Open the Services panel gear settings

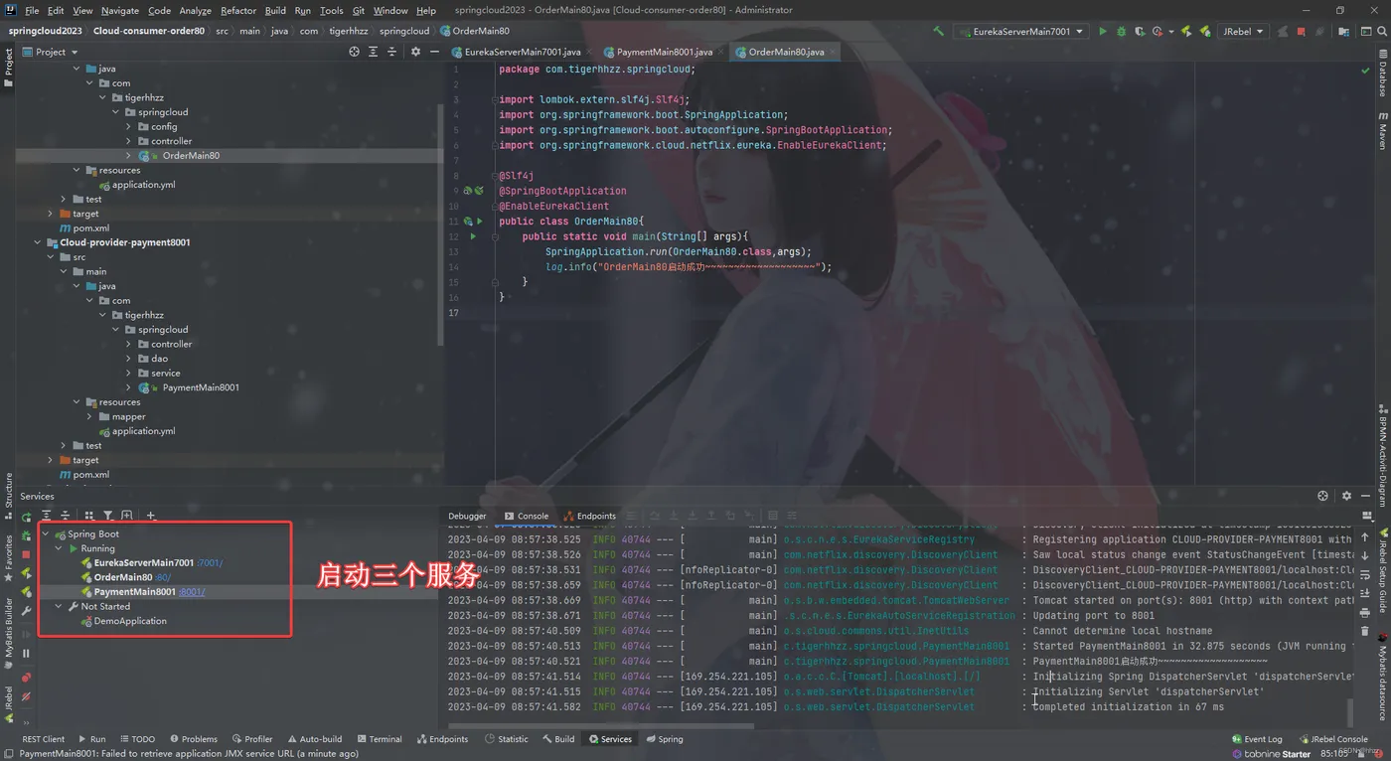[x=1346, y=496]
